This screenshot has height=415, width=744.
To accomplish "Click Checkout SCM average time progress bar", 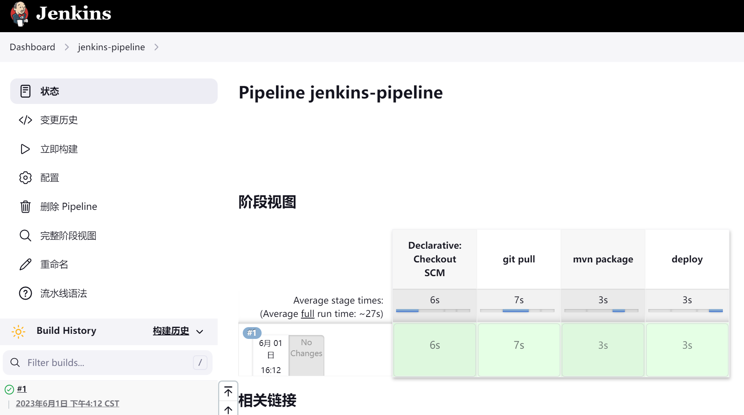I will [x=433, y=311].
